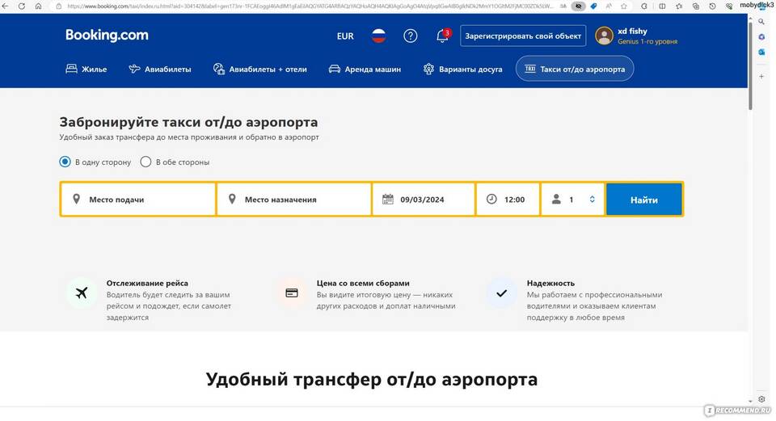Viewport: 776px width, 421px height.
Task: Click Цена со всеми сборами heading
Action: coord(363,283)
